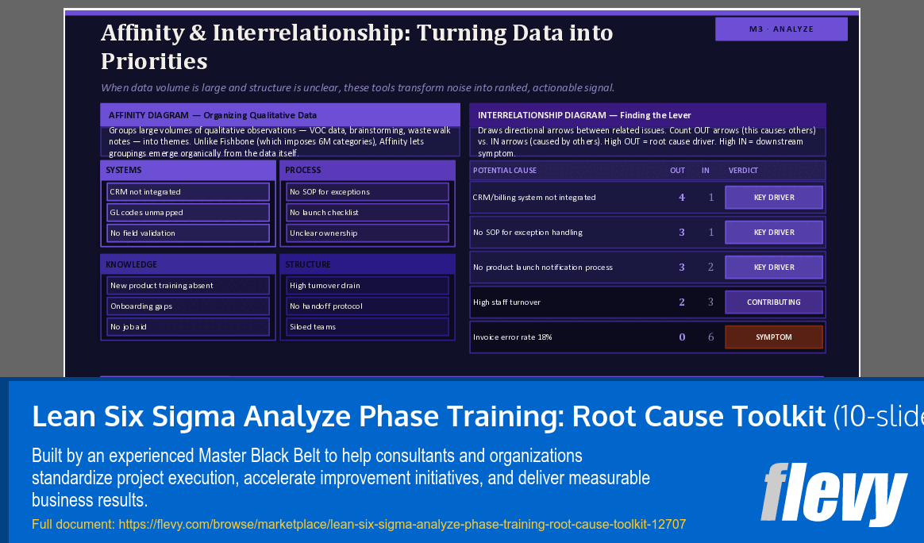
Task: Click KEY DRIVER verdict for CRM/billing row
Action: click(774, 198)
